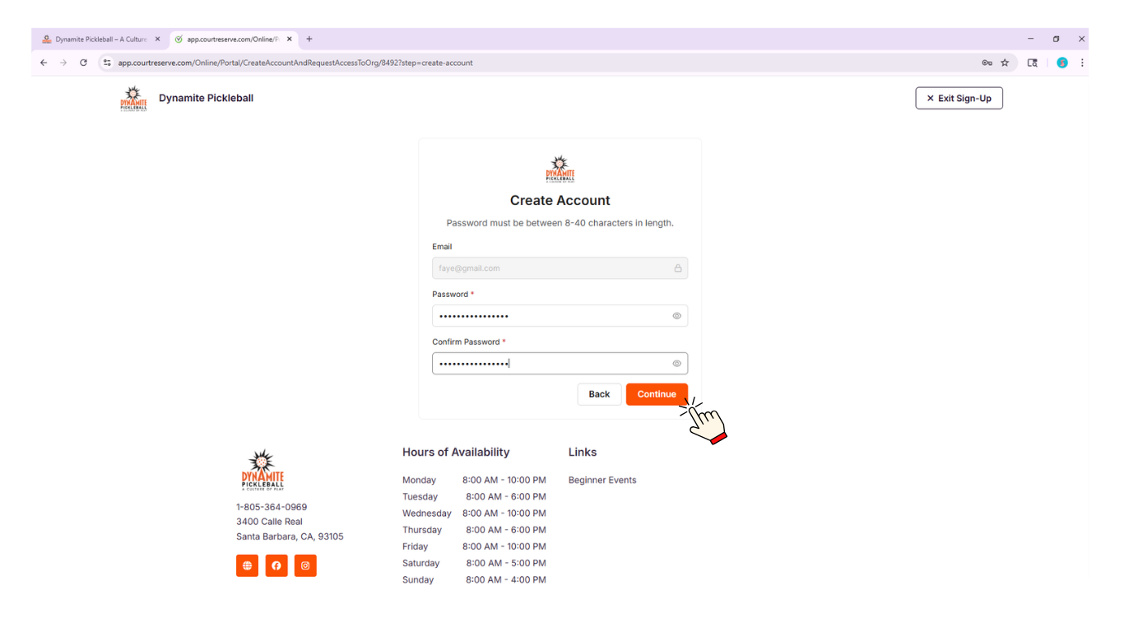Click the password key icon in address bar
1124x632 pixels.
coord(987,63)
